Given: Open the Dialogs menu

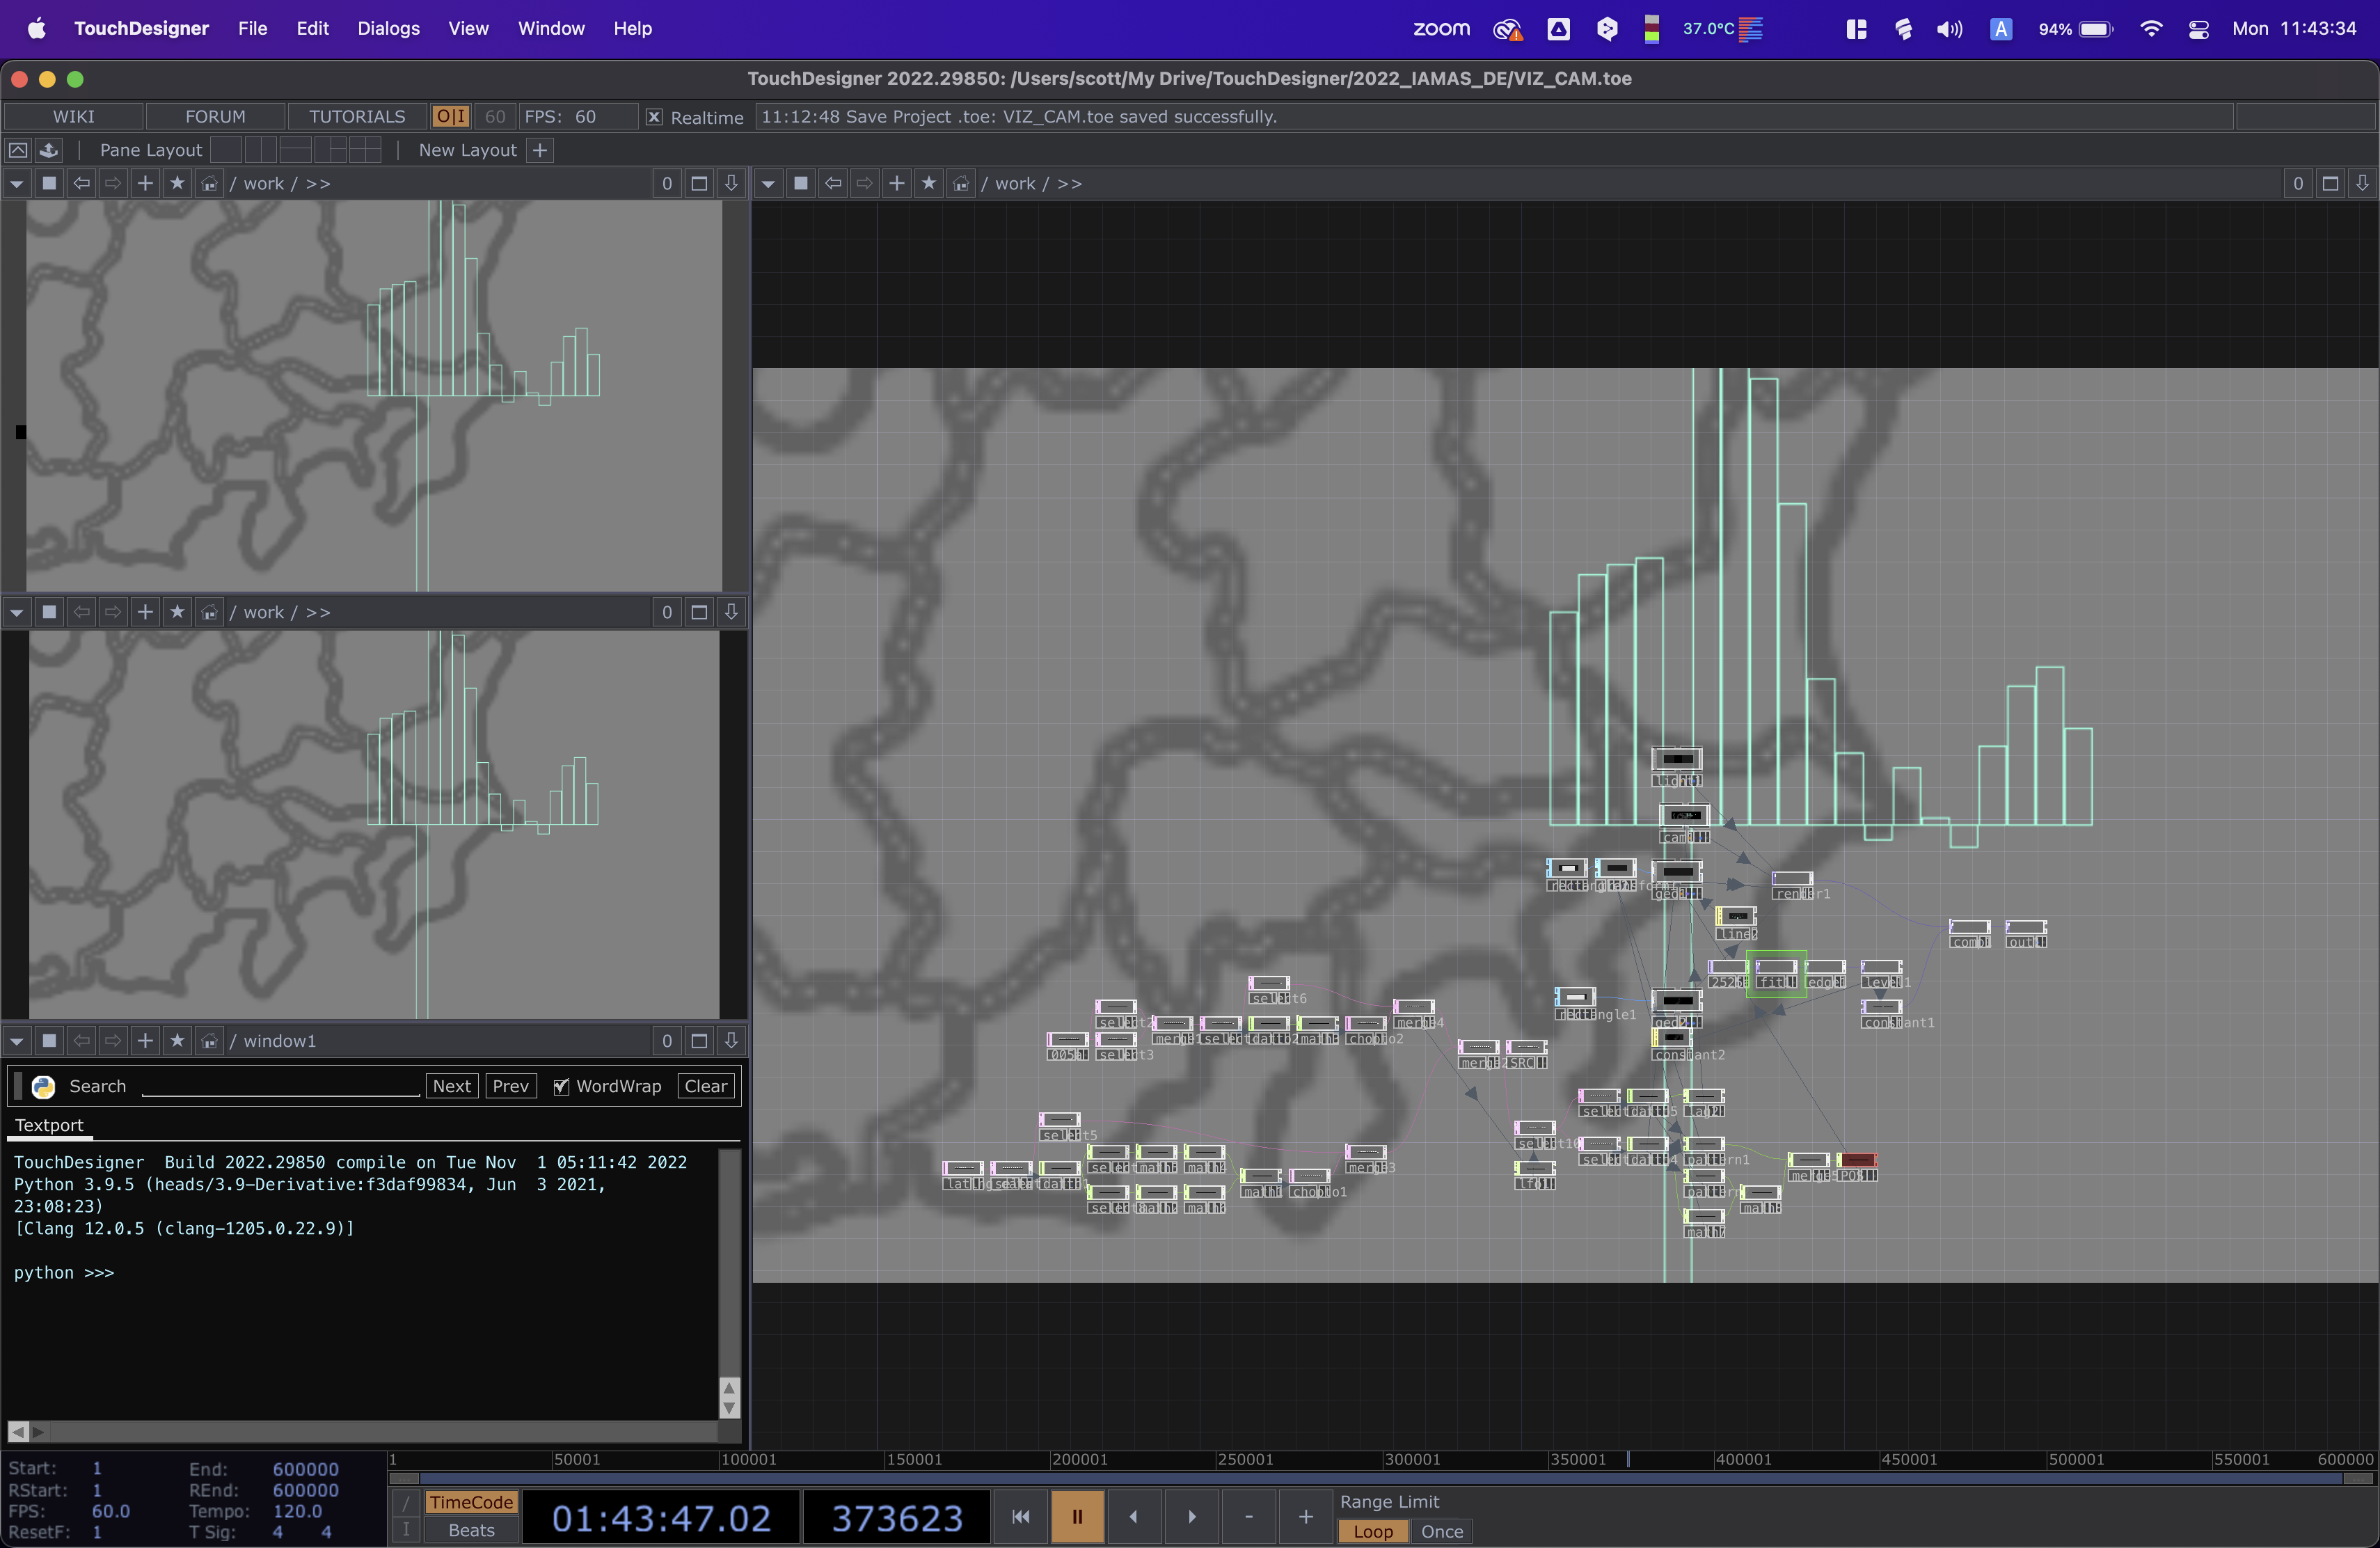Looking at the screenshot, I should 388,28.
